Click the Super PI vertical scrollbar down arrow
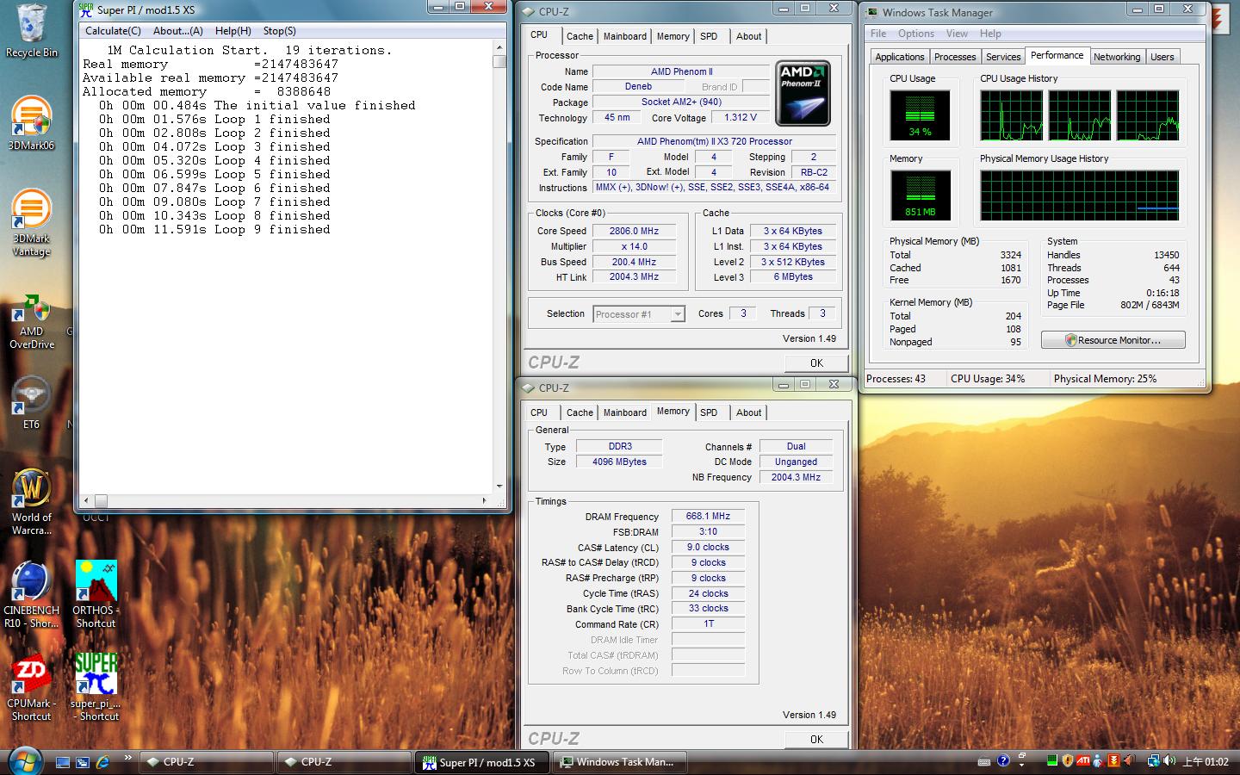The image size is (1240, 775). point(499,487)
